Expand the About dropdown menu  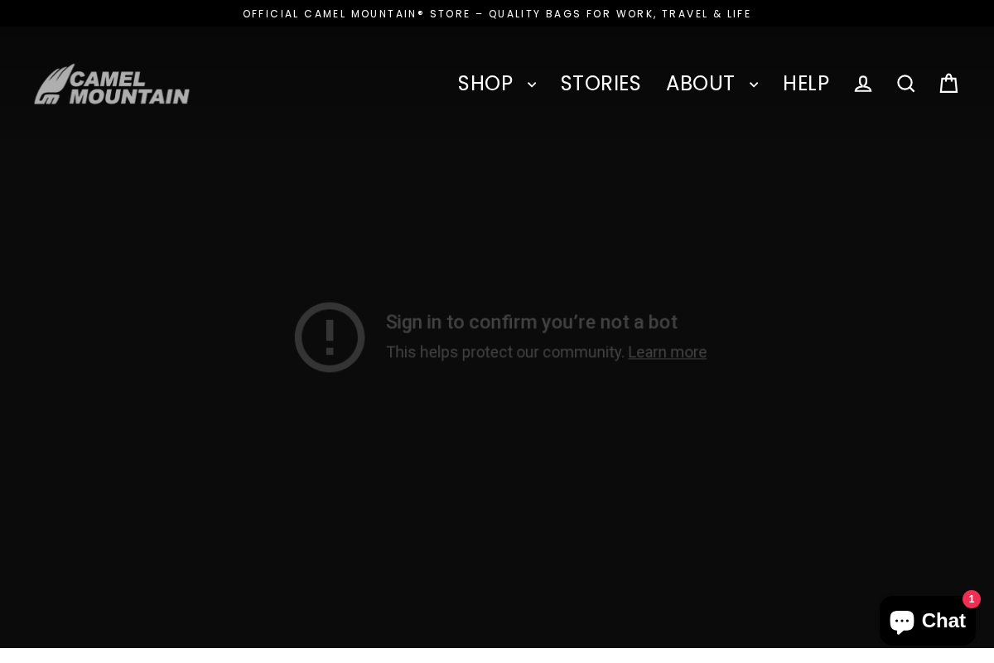[701, 84]
